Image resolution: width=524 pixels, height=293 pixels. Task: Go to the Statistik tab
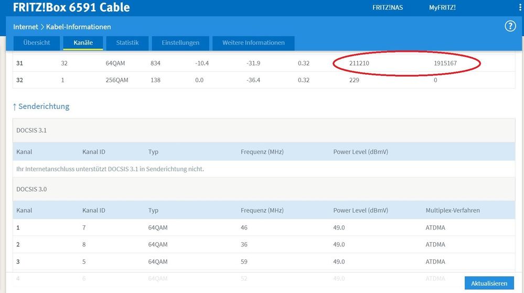coord(127,43)
